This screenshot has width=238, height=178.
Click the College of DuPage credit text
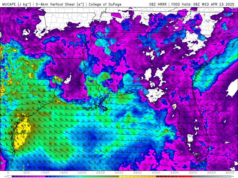105,4
